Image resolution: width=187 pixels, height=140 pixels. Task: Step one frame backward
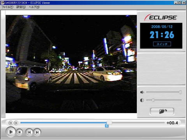[x=11, y=123]
